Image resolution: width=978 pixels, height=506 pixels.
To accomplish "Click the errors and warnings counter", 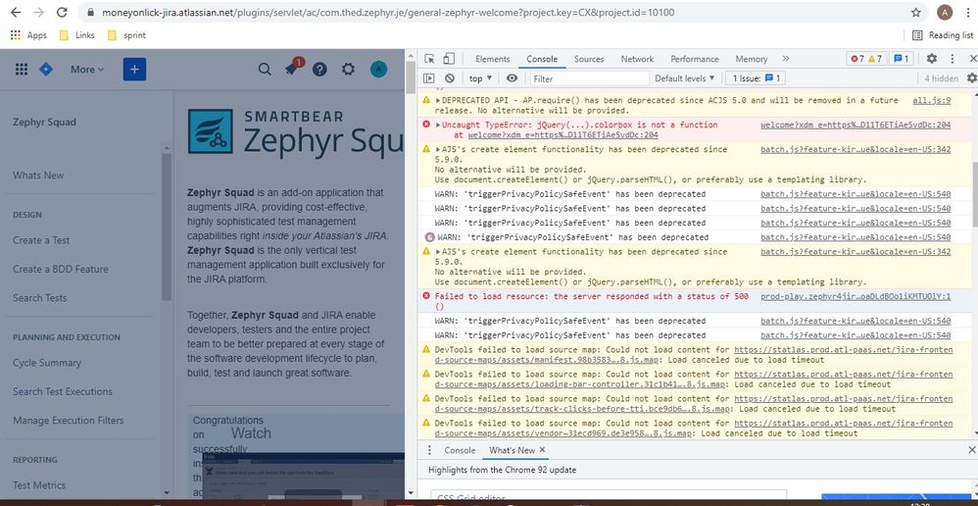I will pos(866,59).
